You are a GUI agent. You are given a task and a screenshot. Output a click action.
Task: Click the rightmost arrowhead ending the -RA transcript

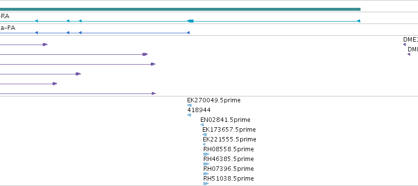click(359, 21)
